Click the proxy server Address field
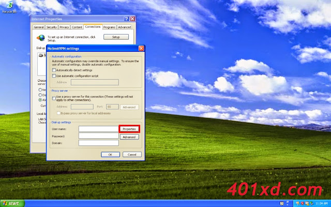 click(x=82, y=107)
